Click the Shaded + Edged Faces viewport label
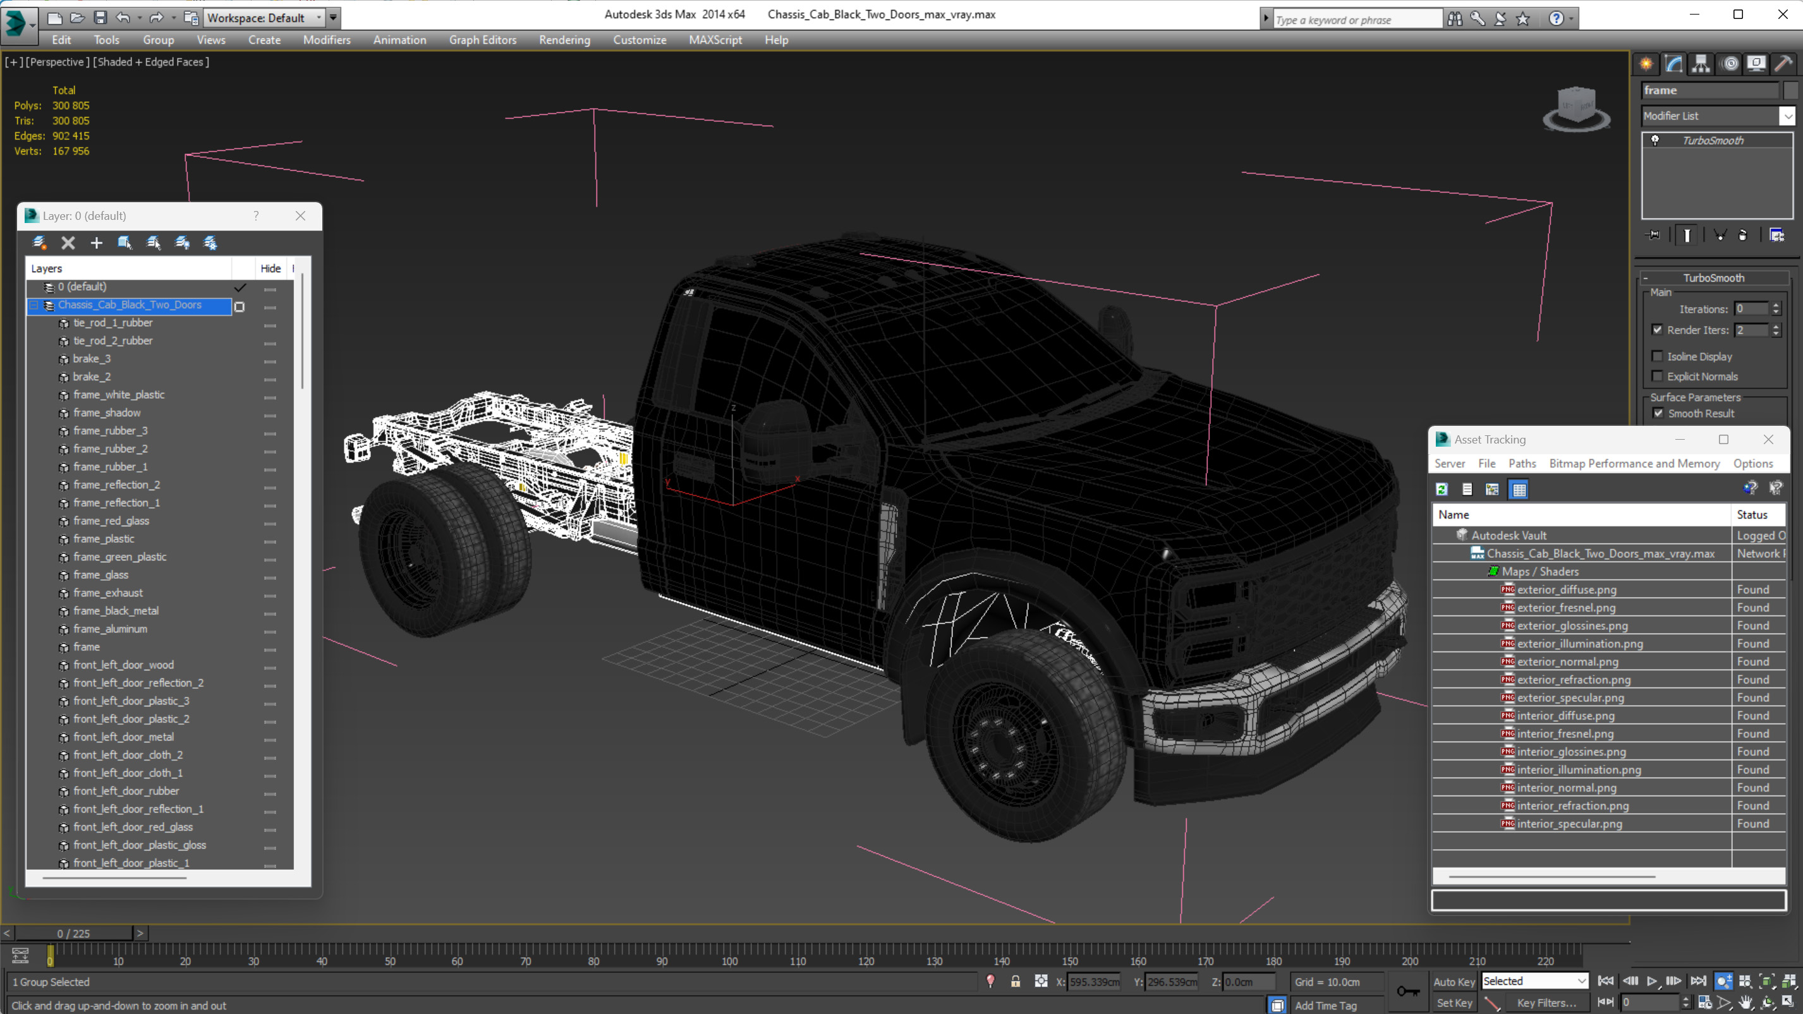The height and width of the screenshot is (1014, 1803). click(x=150, y=61)
